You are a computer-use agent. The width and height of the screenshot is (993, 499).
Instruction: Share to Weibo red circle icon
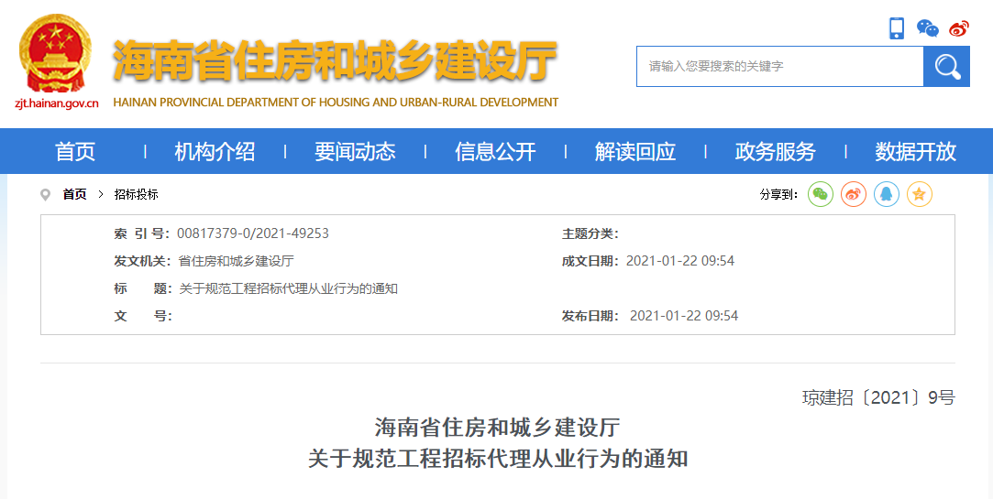point(853,194)
